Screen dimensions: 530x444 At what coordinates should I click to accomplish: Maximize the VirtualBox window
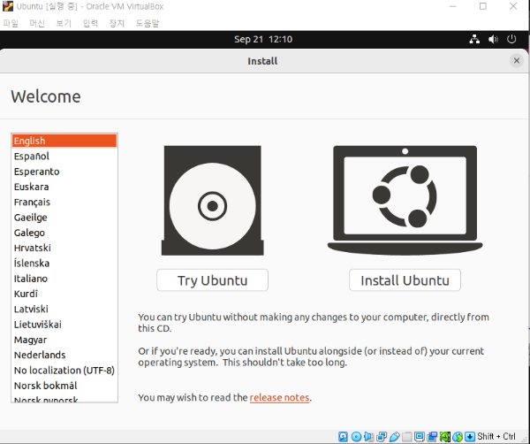[x=483, y=6]
